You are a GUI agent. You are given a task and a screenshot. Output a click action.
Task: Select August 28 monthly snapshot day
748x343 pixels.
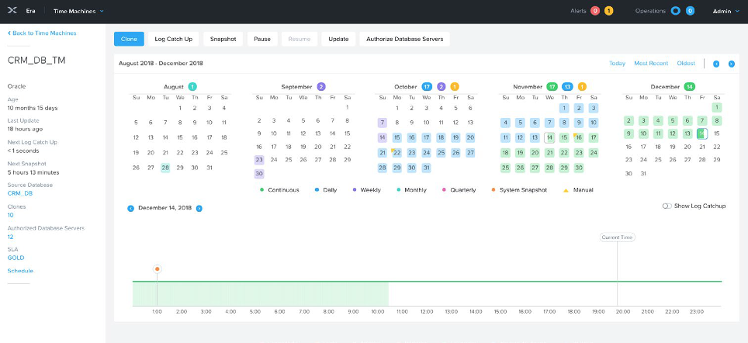pos(165,168)
